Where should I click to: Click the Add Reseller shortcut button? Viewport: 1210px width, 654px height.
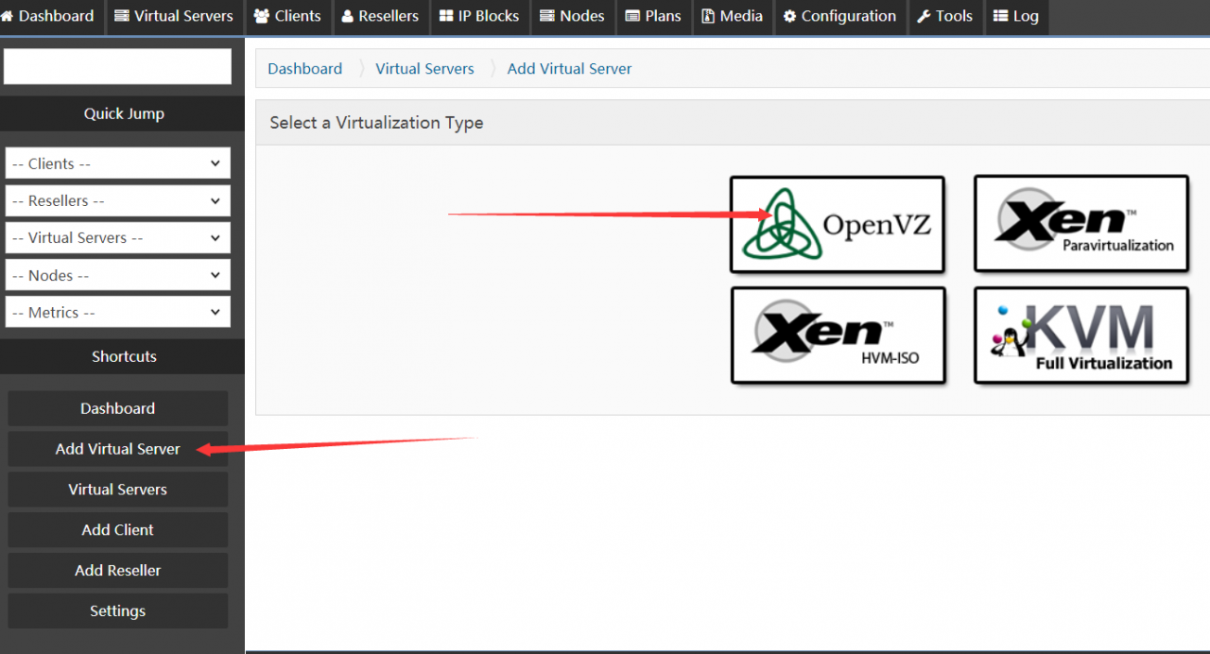(x=118, y=571)
